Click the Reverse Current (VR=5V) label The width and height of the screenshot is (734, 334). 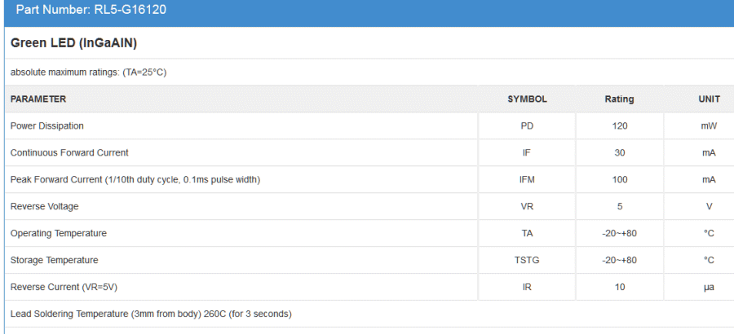(x=59, y=288)
